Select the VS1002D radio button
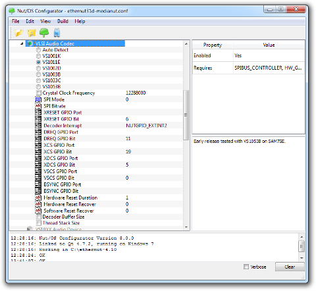316x291 pixels. click(x=38, y=68)
